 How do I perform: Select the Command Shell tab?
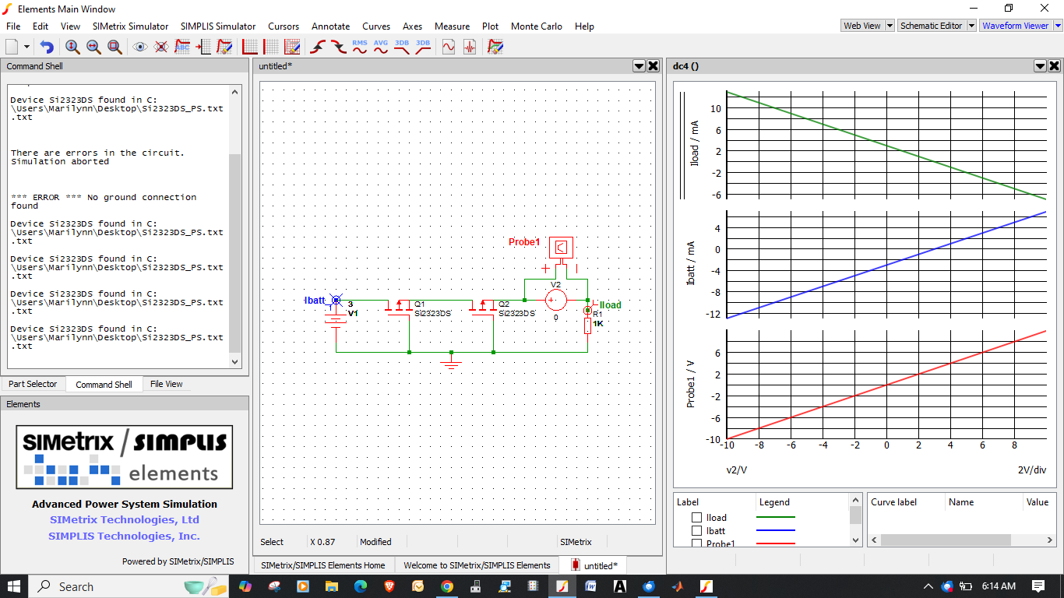click(x=104, y=385)
